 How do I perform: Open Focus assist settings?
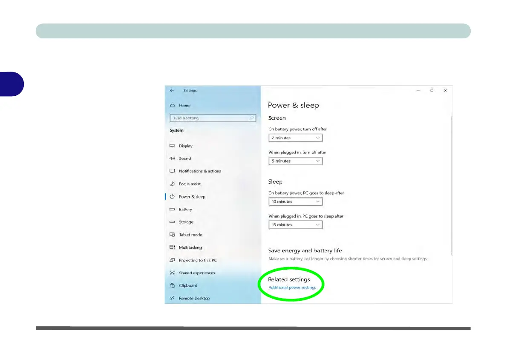[x=190, y=184]
